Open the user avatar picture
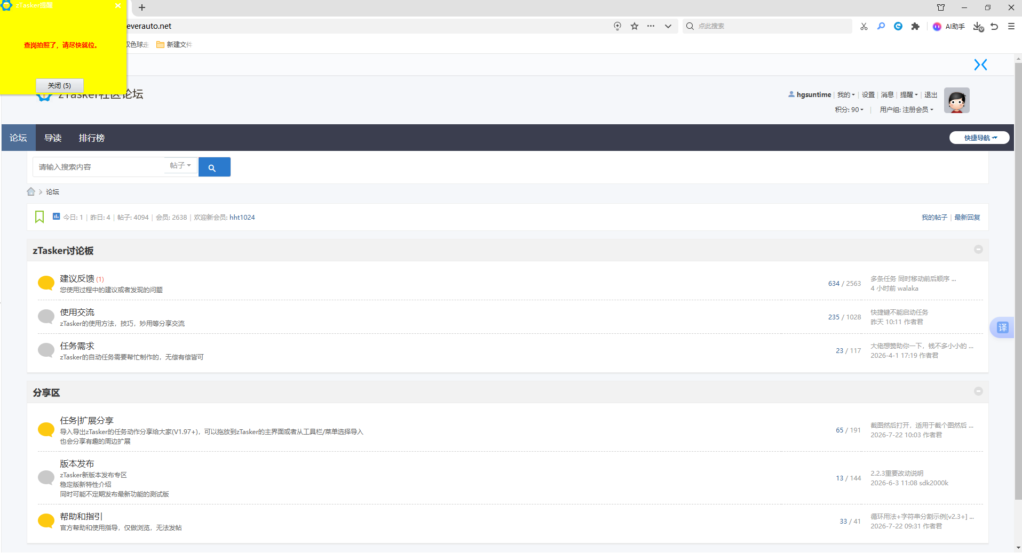The height and width of the screenshot is (553, 1022). 956,100
